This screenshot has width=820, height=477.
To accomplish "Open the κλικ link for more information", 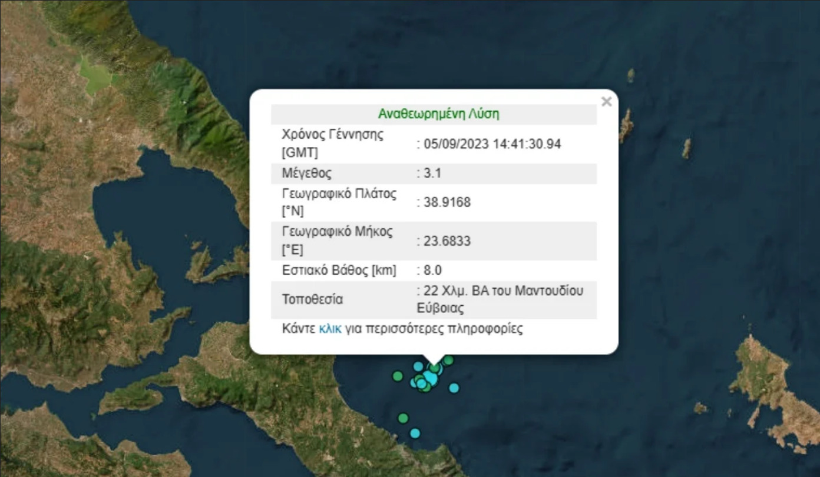I will point(330,329).
